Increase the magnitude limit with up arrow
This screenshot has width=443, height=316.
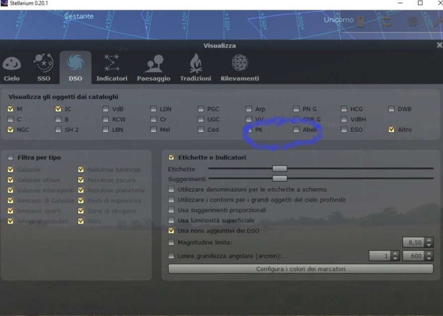pyautogui.click(x=429, y=240)
